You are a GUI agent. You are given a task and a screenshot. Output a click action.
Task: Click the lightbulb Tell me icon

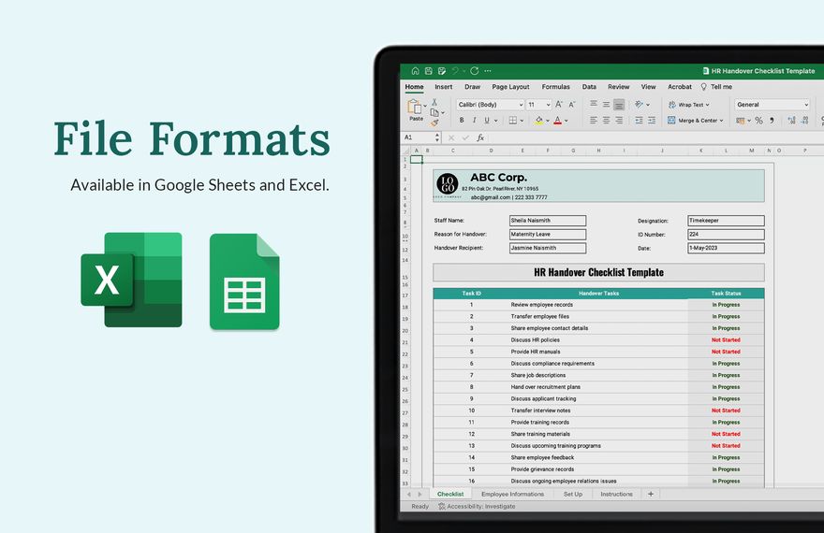(703, 87)
